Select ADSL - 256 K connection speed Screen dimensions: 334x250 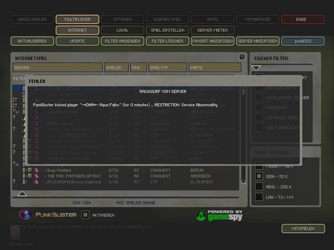259,187
